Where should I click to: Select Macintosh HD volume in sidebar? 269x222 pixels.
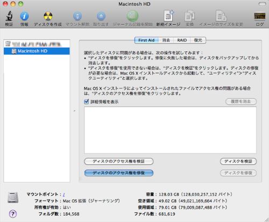pos(37,51)
